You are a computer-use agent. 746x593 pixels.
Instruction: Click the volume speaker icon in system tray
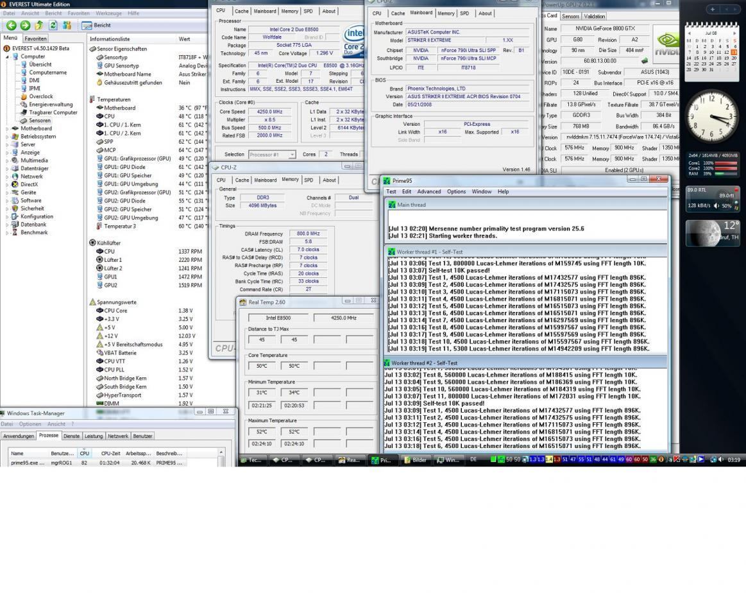[x=722, y=460]
